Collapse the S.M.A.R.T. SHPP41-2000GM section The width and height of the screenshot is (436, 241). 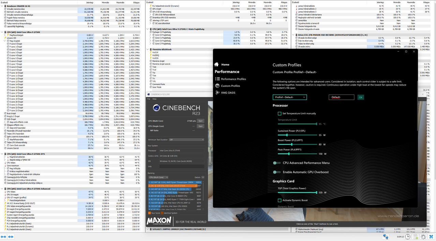coord(148,229)
